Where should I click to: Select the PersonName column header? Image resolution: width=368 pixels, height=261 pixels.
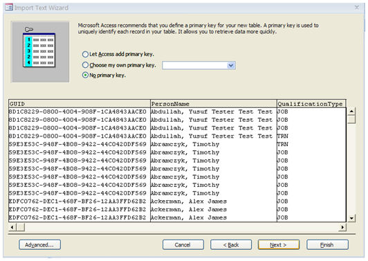click(x=214, y=104)
